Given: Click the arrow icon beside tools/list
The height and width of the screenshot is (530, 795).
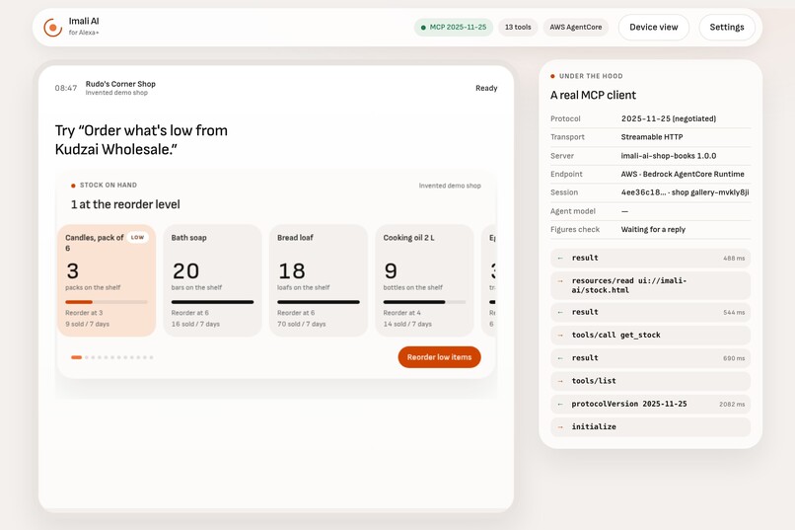Looking at the screenshot, I should click(x=560, y=381).
